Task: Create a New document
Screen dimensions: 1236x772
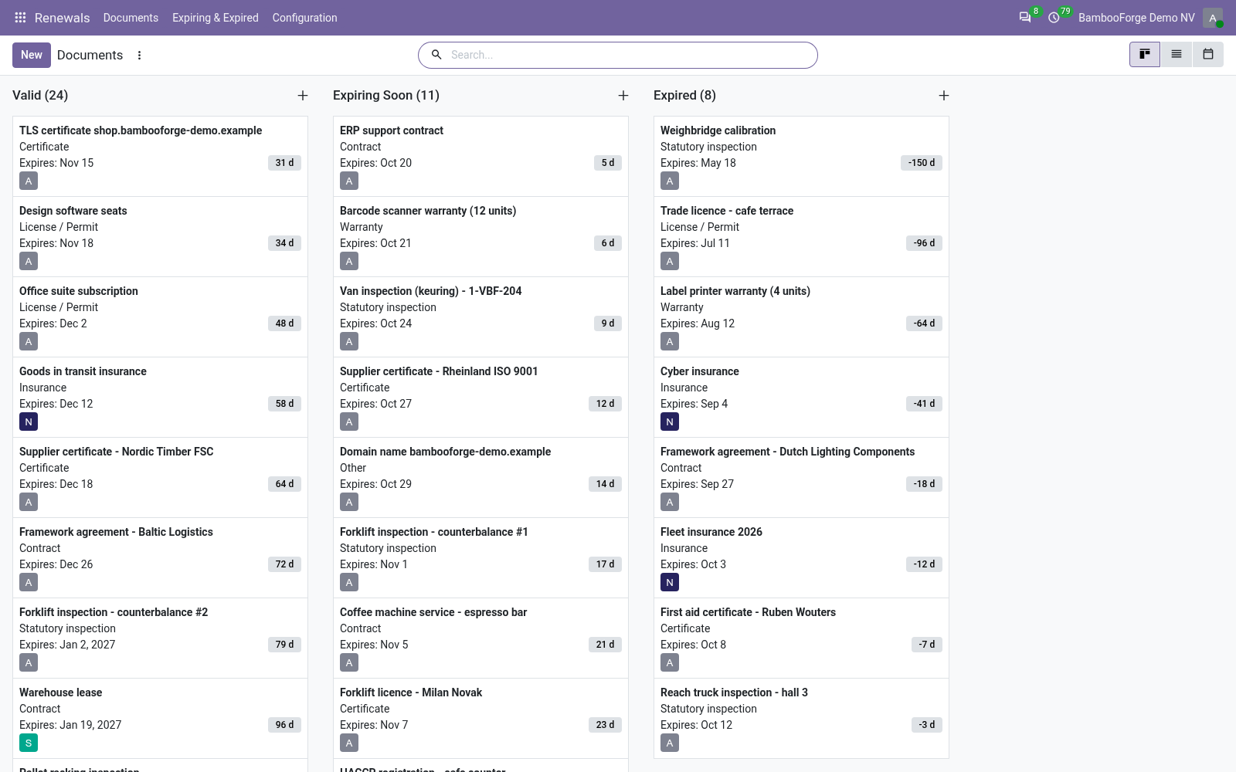Action: [32, 55]
